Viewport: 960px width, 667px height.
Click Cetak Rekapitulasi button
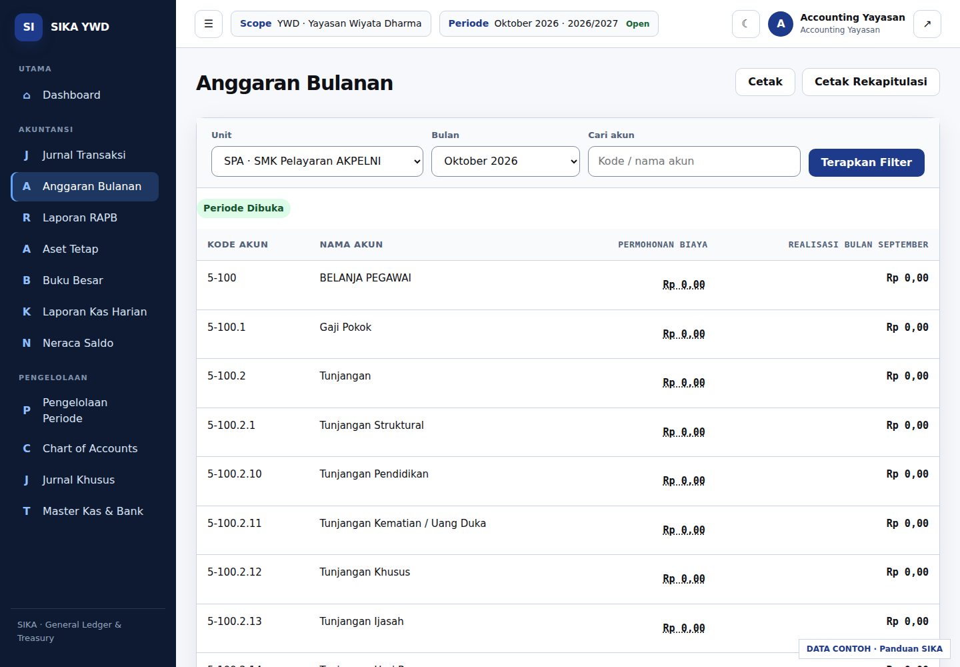871,82
